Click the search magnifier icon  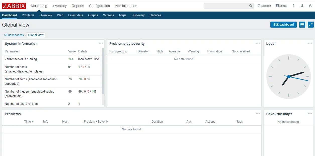251,6
